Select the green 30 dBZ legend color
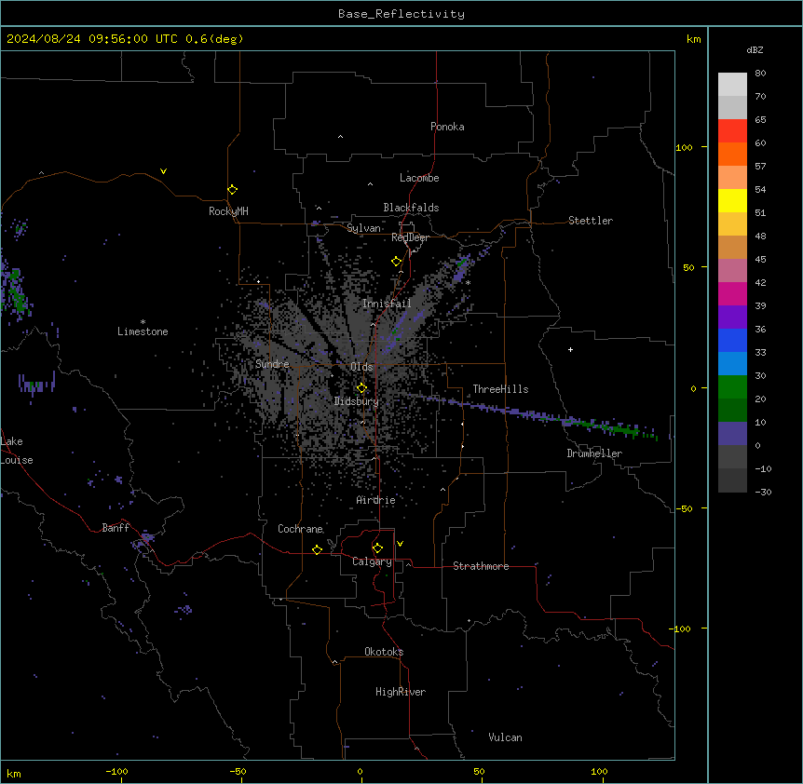 732,387
